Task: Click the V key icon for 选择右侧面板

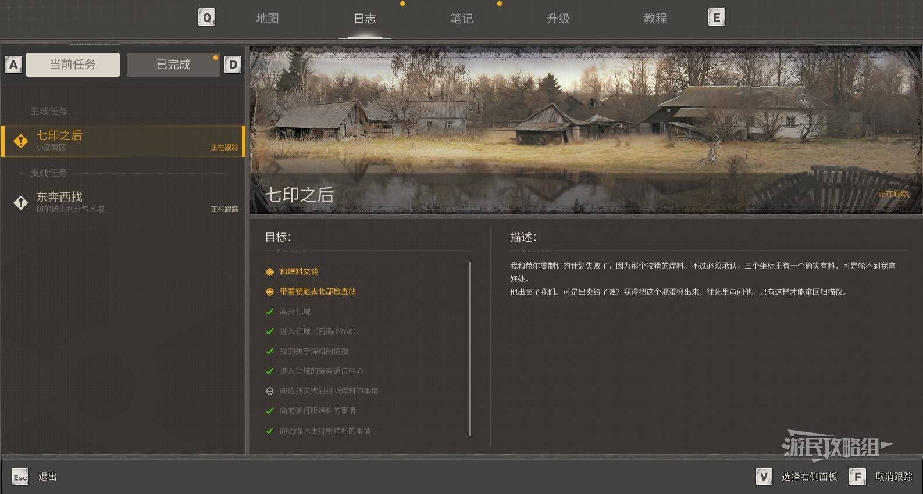Action: (x=764, y=477)
